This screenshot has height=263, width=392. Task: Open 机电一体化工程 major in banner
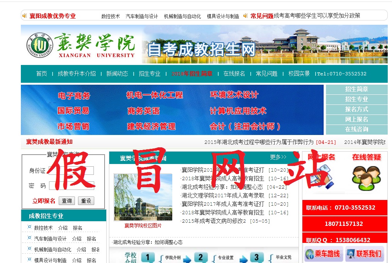pos(154,95)
